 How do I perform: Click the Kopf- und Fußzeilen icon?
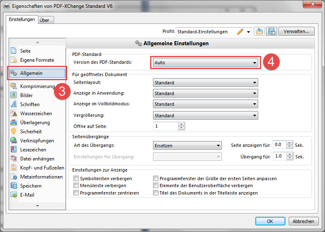14,167
